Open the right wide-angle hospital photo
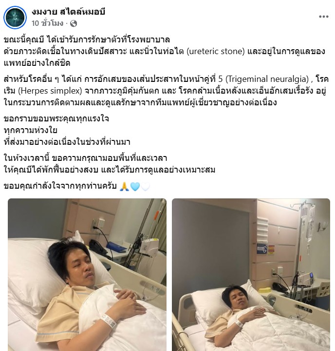The image size is (335, 351). point(251,274)
